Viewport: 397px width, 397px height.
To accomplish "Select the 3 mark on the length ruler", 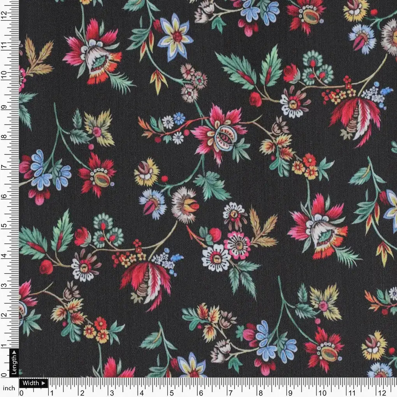I will [4, 285].
